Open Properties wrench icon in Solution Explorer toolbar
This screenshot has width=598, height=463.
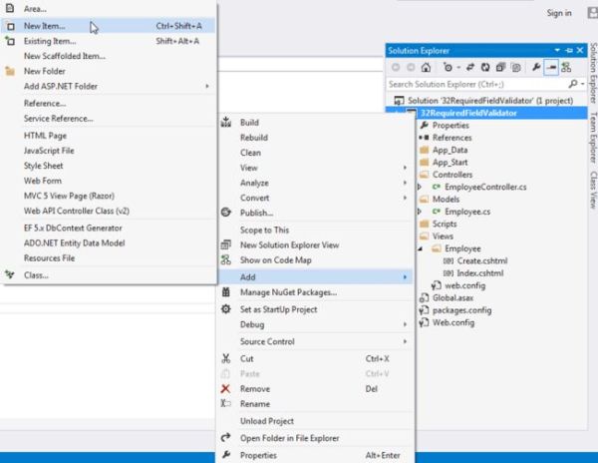point(536,68)
